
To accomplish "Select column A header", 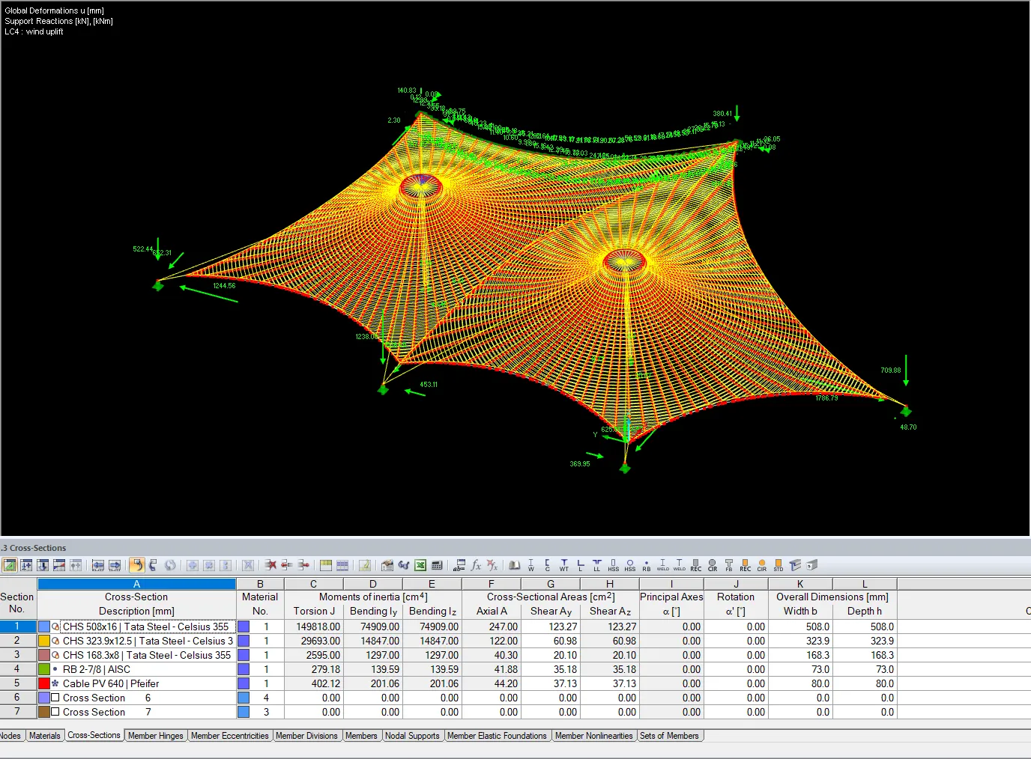I will click(136, 584).
